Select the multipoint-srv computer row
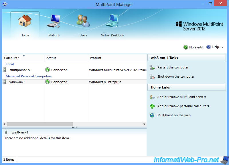 [x=20, y=70]
